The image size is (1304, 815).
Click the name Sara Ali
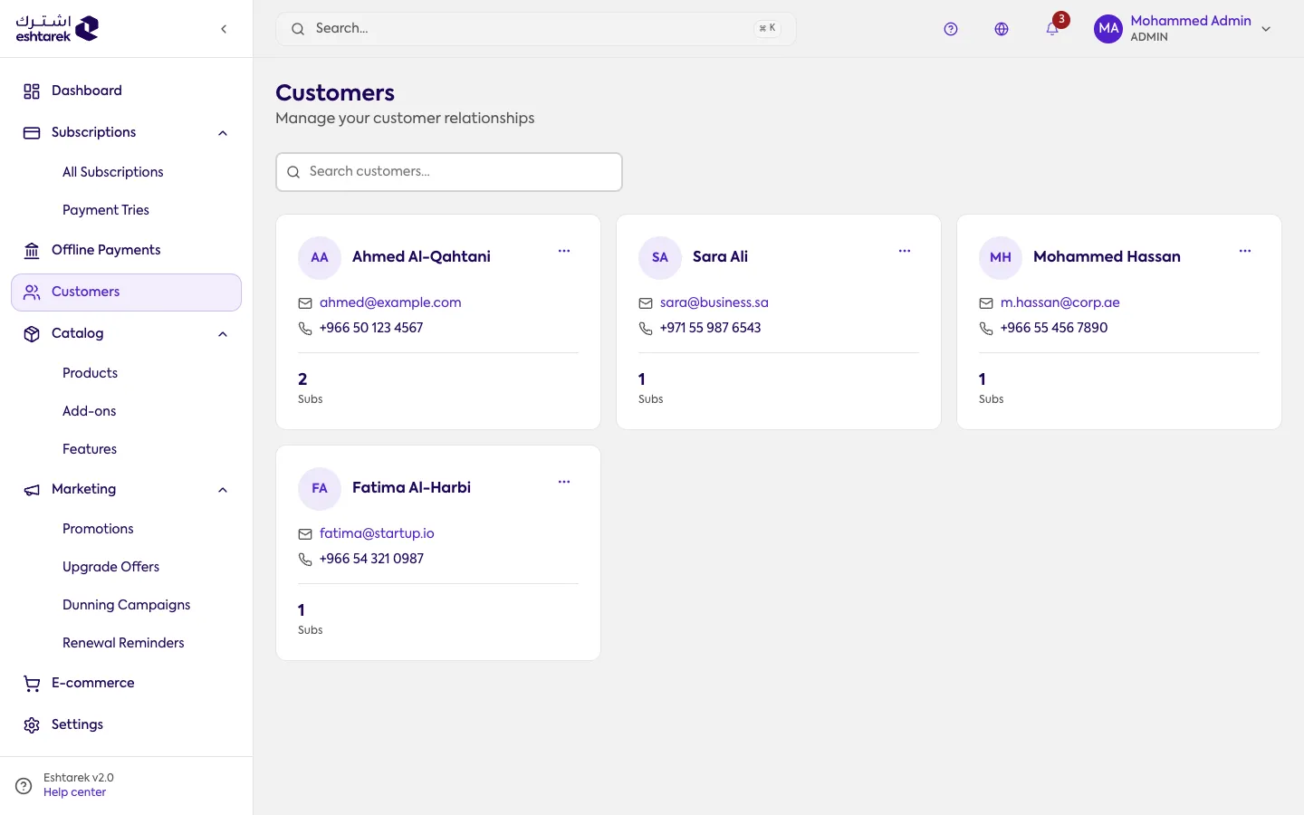(720, 257)
